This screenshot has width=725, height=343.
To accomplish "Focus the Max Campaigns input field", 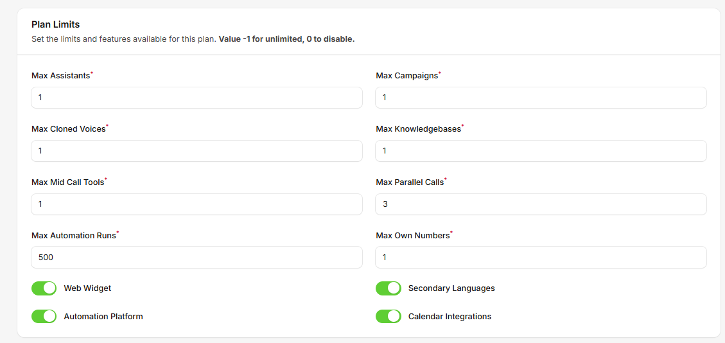I will coord(541,98).
